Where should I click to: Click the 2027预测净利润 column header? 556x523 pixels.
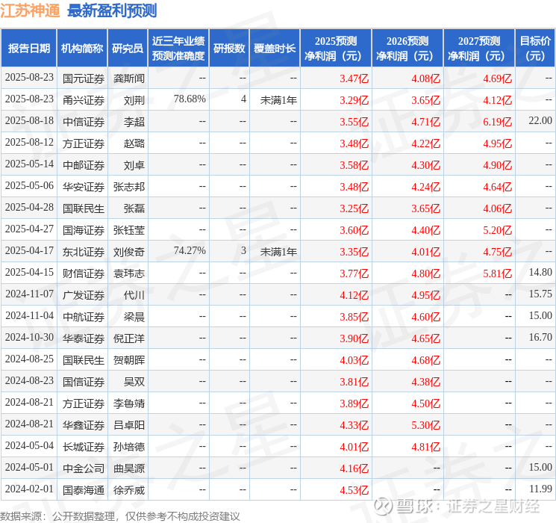coord(479,48)
